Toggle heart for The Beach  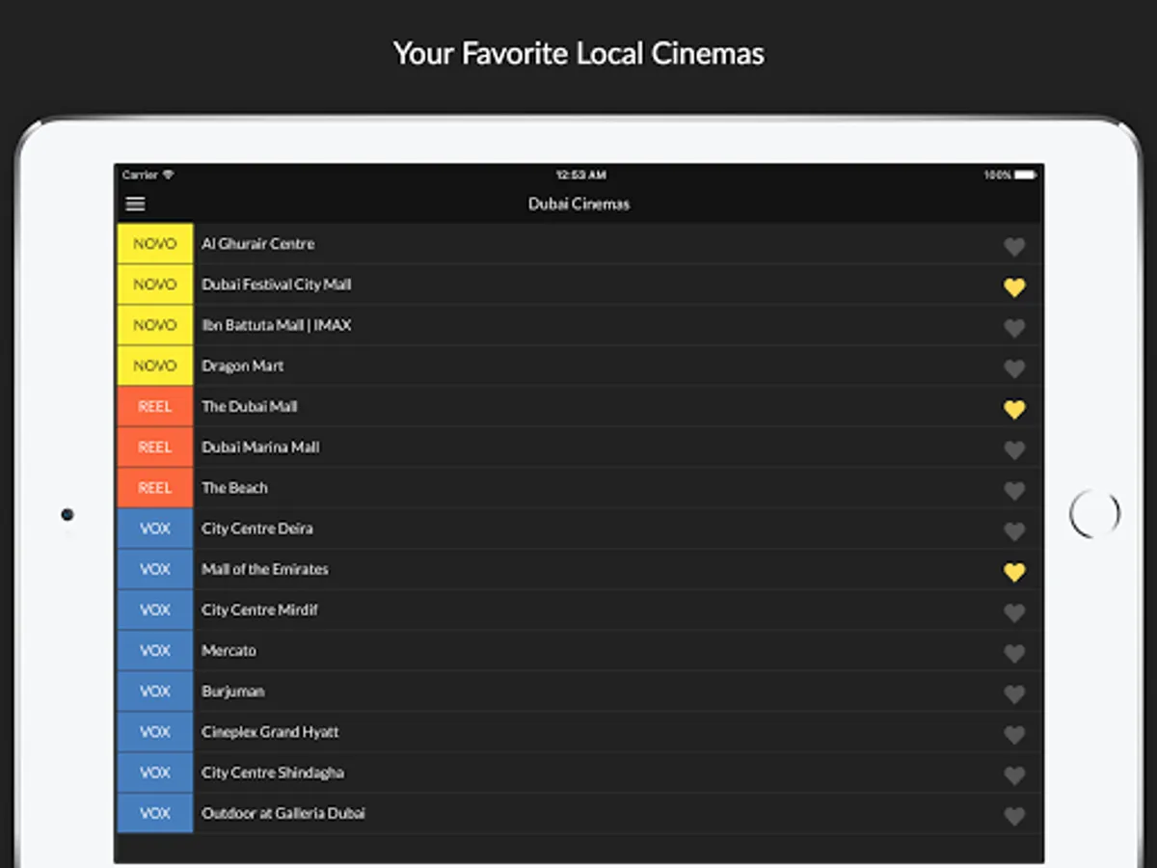[x=1014, y=491]
